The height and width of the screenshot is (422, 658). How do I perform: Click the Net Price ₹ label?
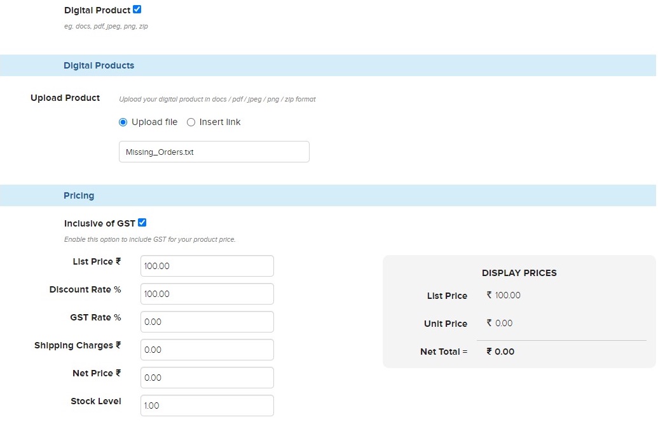[x=97, y=373]
